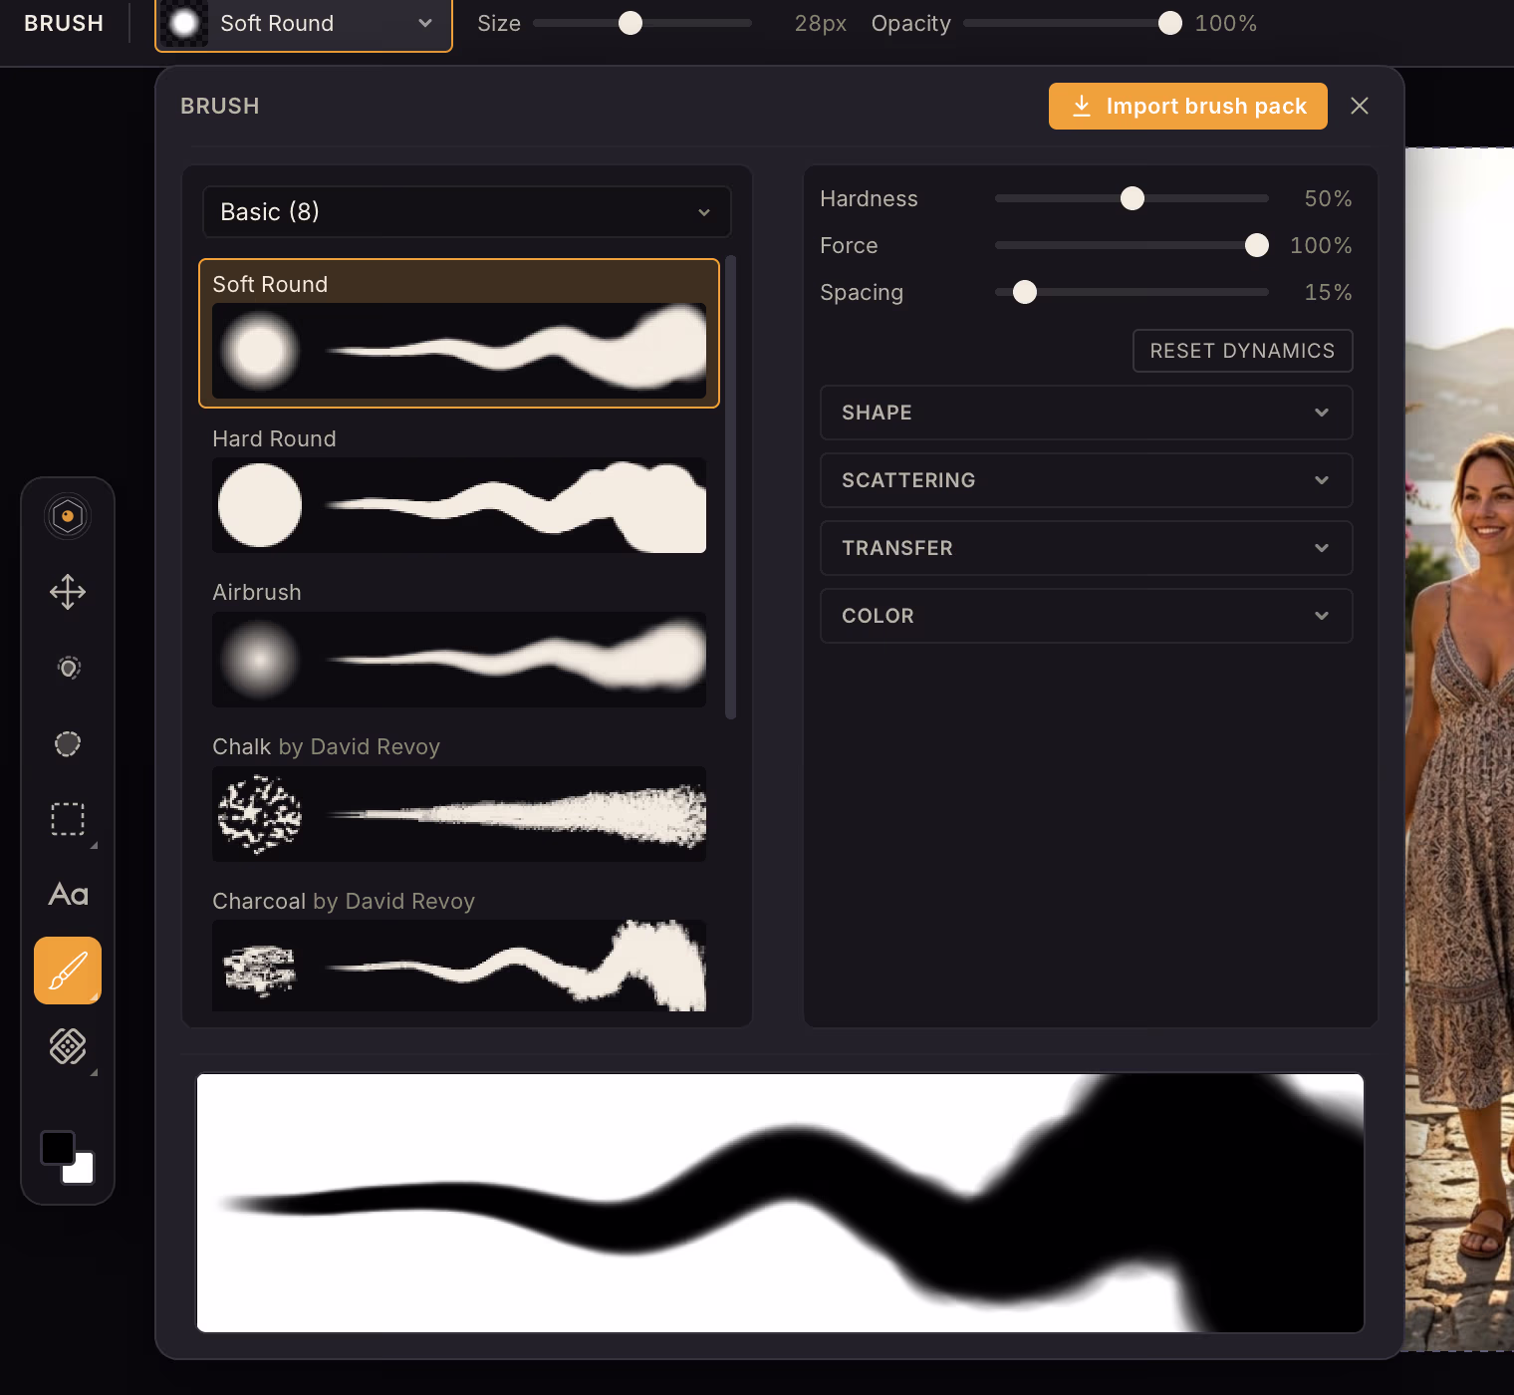Choose Charcoal by David Revoy brush

(x=459, y=952)
